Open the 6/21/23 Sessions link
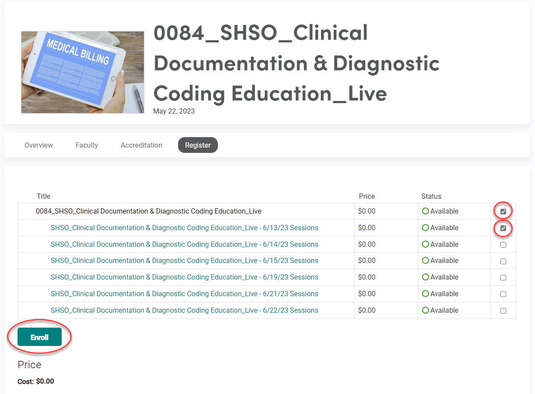 (x=184, y=294)
